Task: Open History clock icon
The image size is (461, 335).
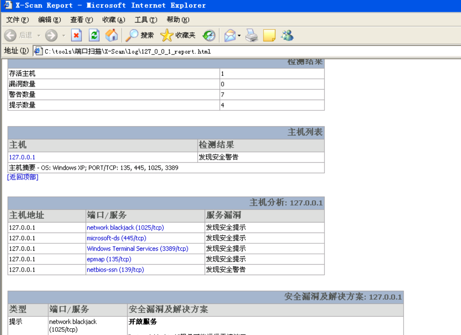Action: pyautogui.click(x=209, y=35)
